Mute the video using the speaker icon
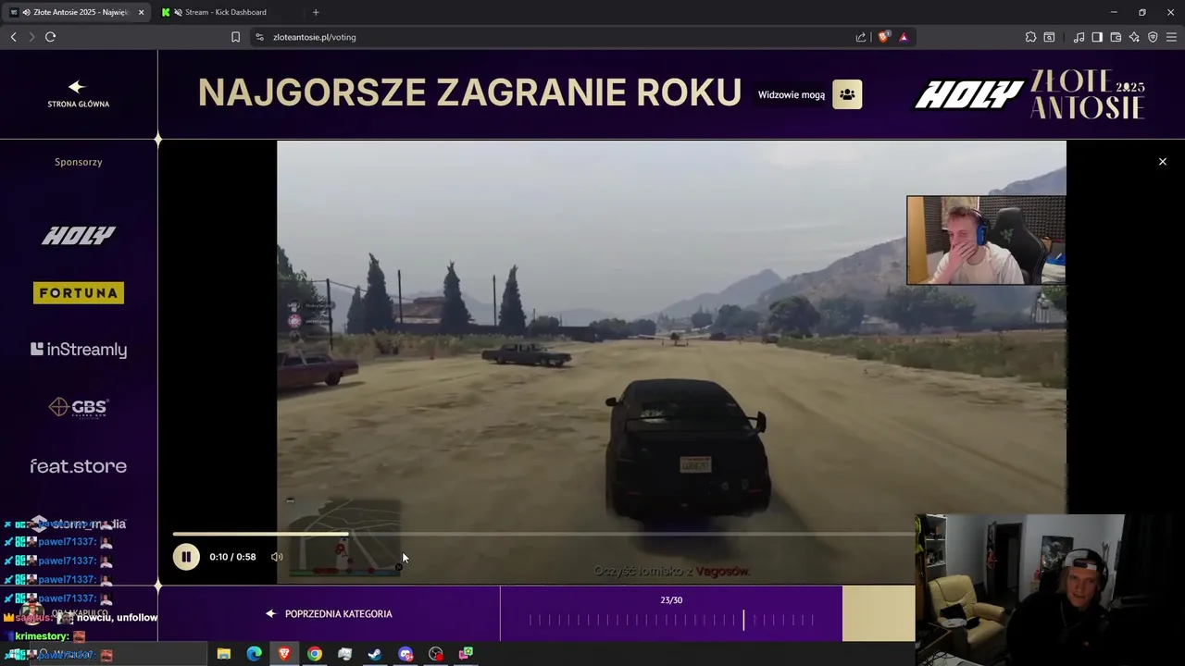The height and width of the screenshot is (666, 1185). tap(276, 557)
